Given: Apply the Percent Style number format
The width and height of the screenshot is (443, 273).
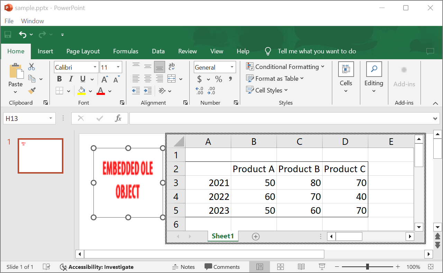Looking at the screenshot, I should click(x=218, y=79).
